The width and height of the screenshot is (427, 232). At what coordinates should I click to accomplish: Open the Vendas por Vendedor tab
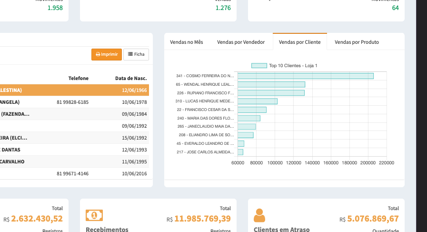[241, 42]
